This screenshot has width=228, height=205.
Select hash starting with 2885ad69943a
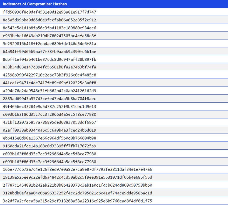click(49, 99)
